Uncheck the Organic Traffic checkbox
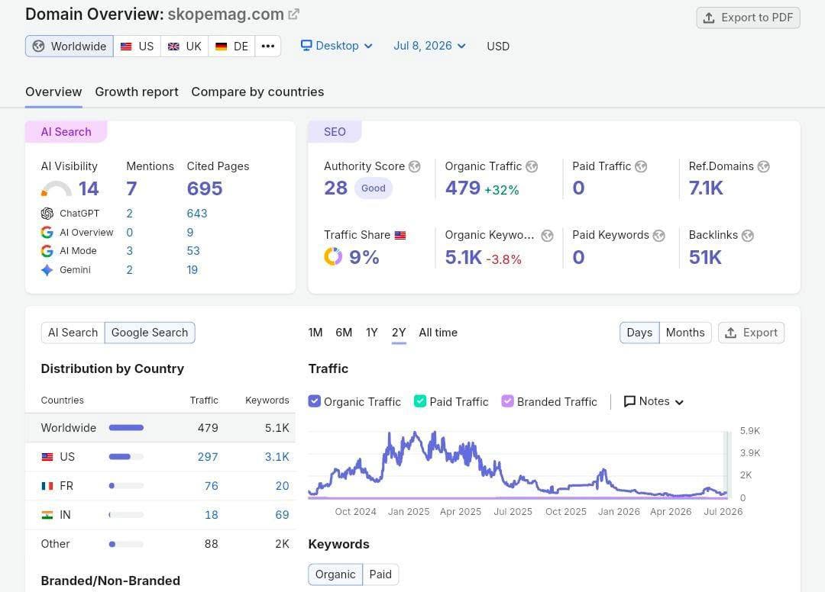825x592 pixels. 314,401
